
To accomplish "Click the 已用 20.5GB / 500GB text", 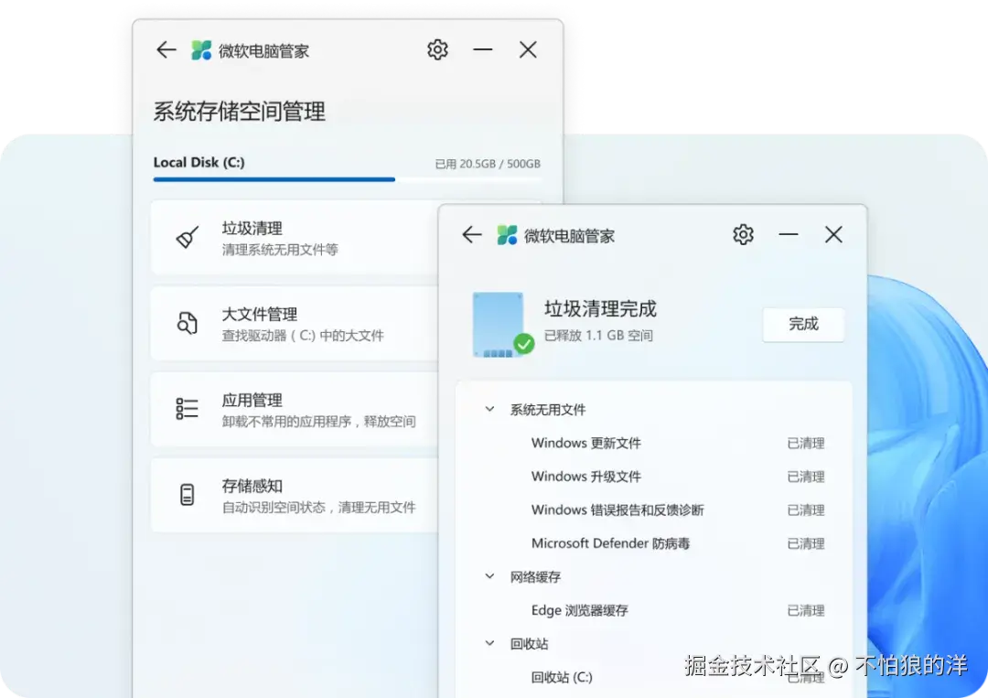I will point(488,164).
